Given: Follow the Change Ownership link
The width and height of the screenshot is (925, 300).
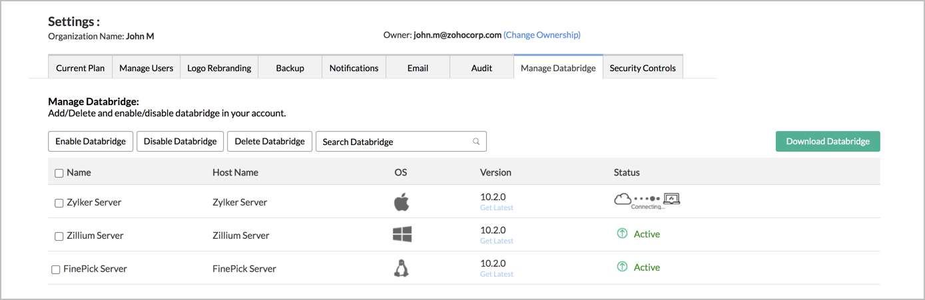Looking at the screenshot, I should click(x=541, y=35).
